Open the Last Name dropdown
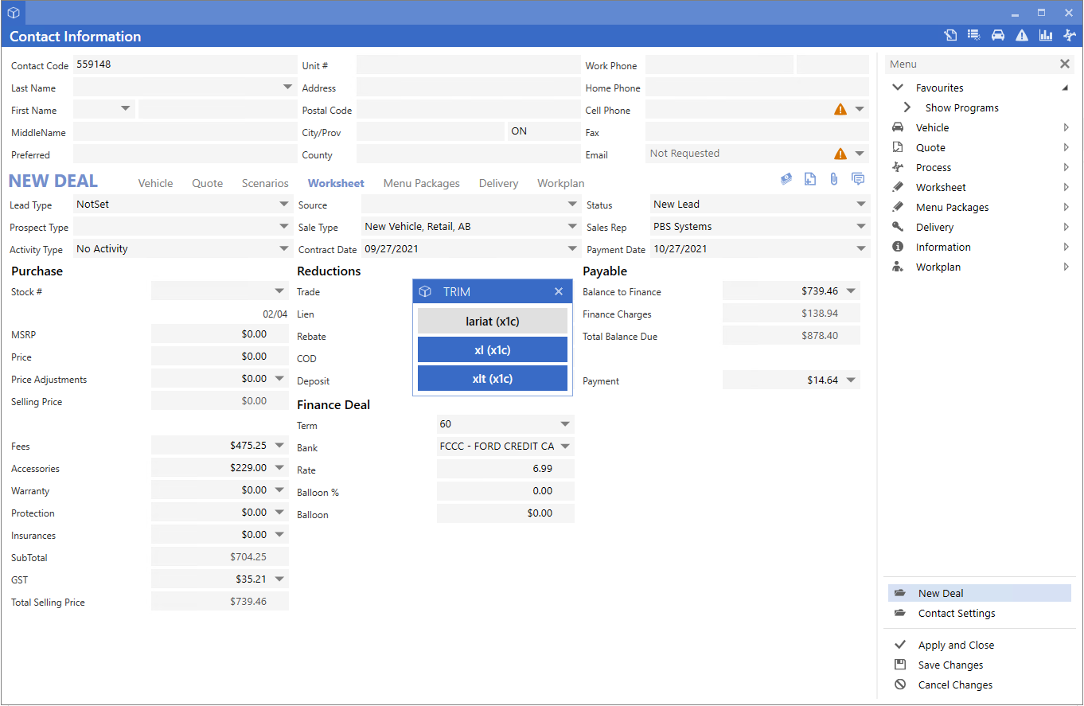 tap(287, 87)
